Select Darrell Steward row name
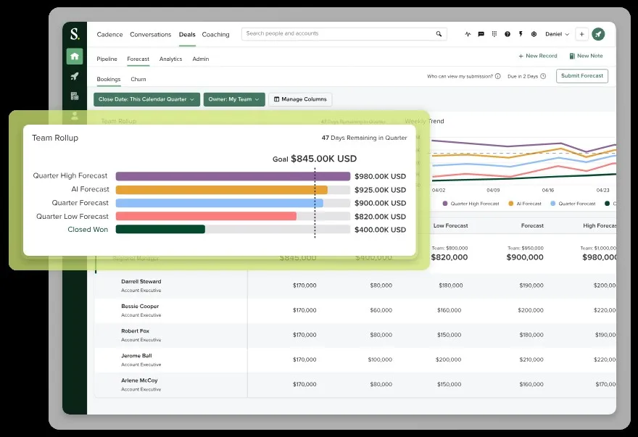Image resolution: width=638 pixels, height=437 pixels. (141, 282)
